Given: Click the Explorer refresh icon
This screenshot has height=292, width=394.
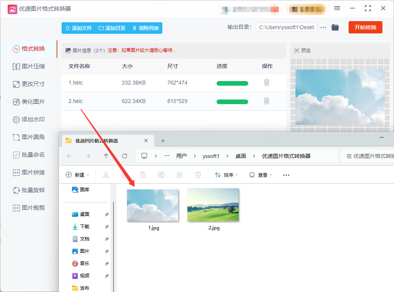Looking at the screenshot, I should click(125, 156).
